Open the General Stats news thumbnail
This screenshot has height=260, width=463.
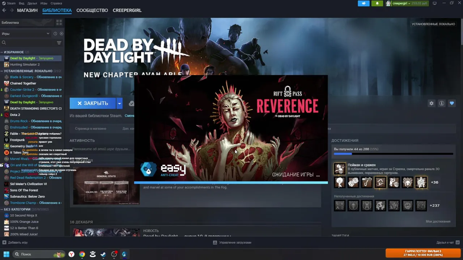106,186
